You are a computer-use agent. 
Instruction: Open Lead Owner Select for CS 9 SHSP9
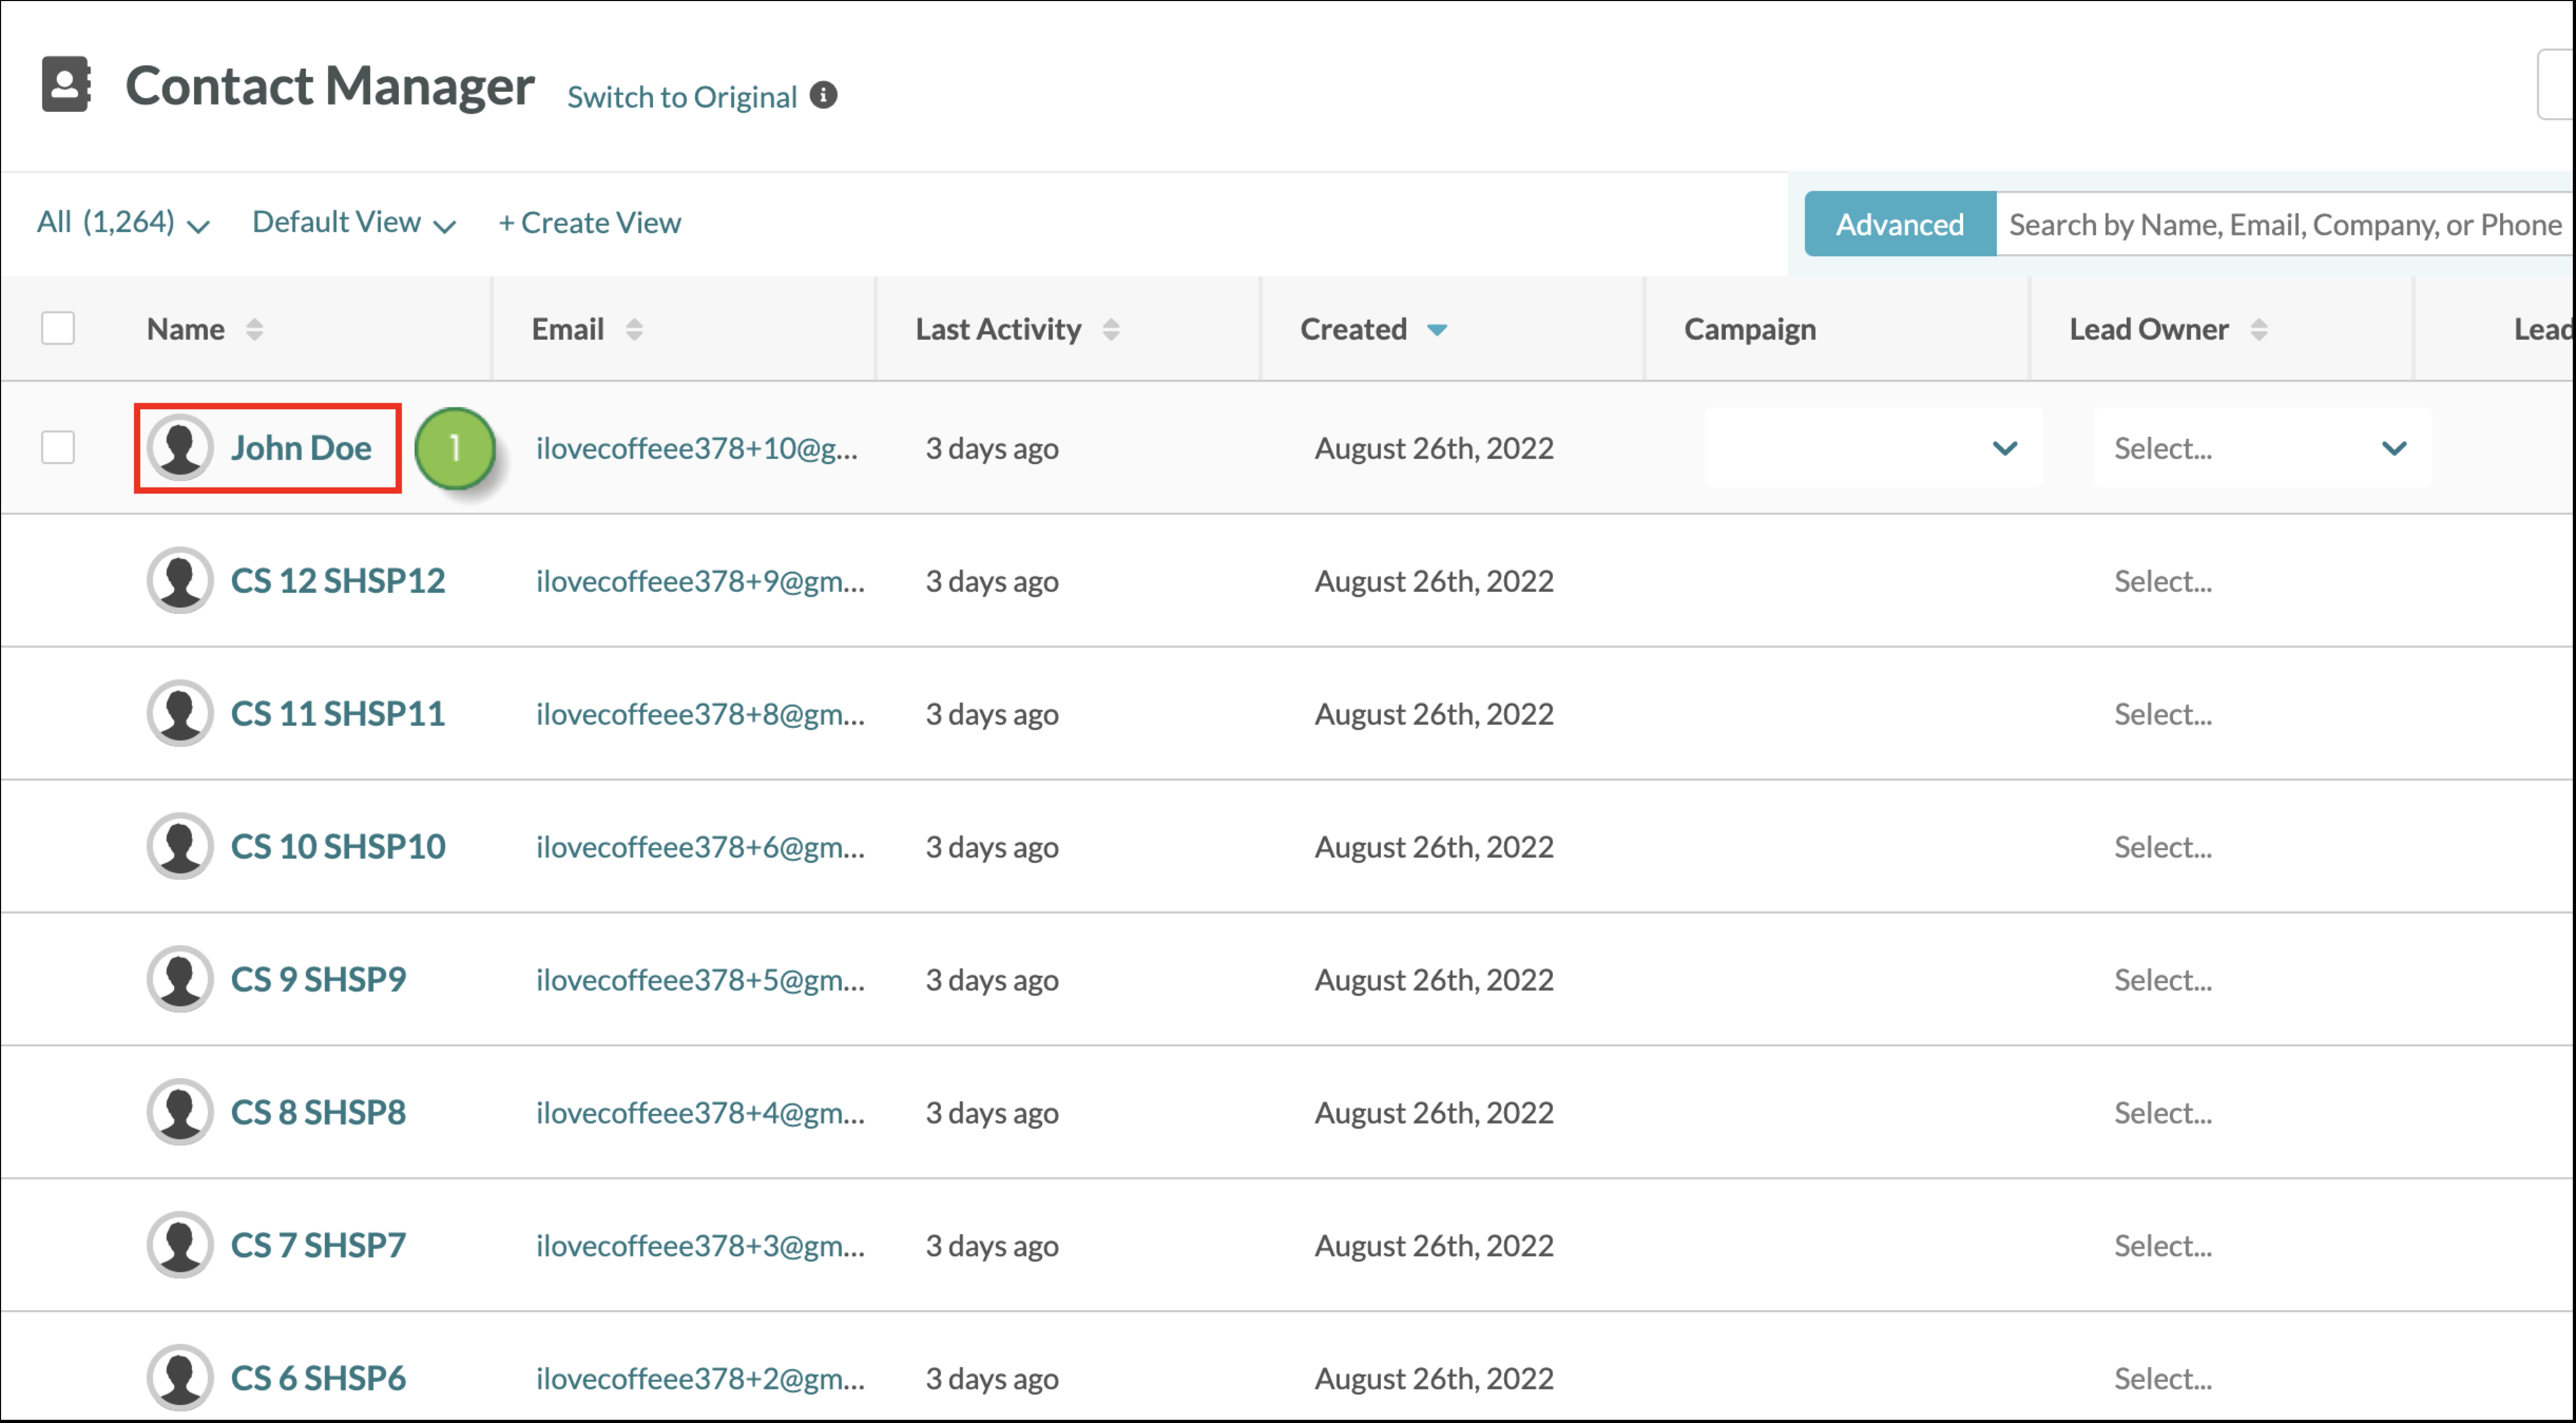point(2163,980)
